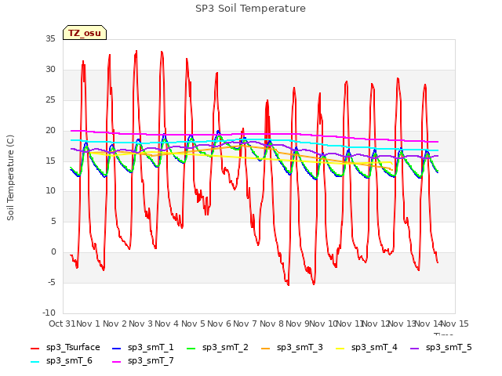The width and height of the screenshot is (502, 376).
Task: Click the Nov 4 x-axis tick label
Action: tap(167, 324)
